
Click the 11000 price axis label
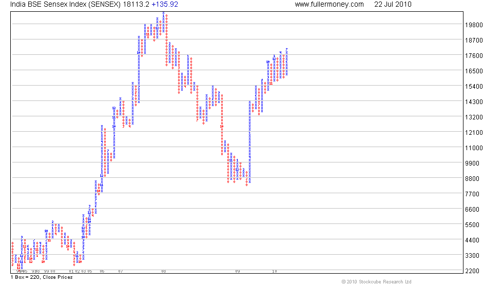tap(474, 148)
